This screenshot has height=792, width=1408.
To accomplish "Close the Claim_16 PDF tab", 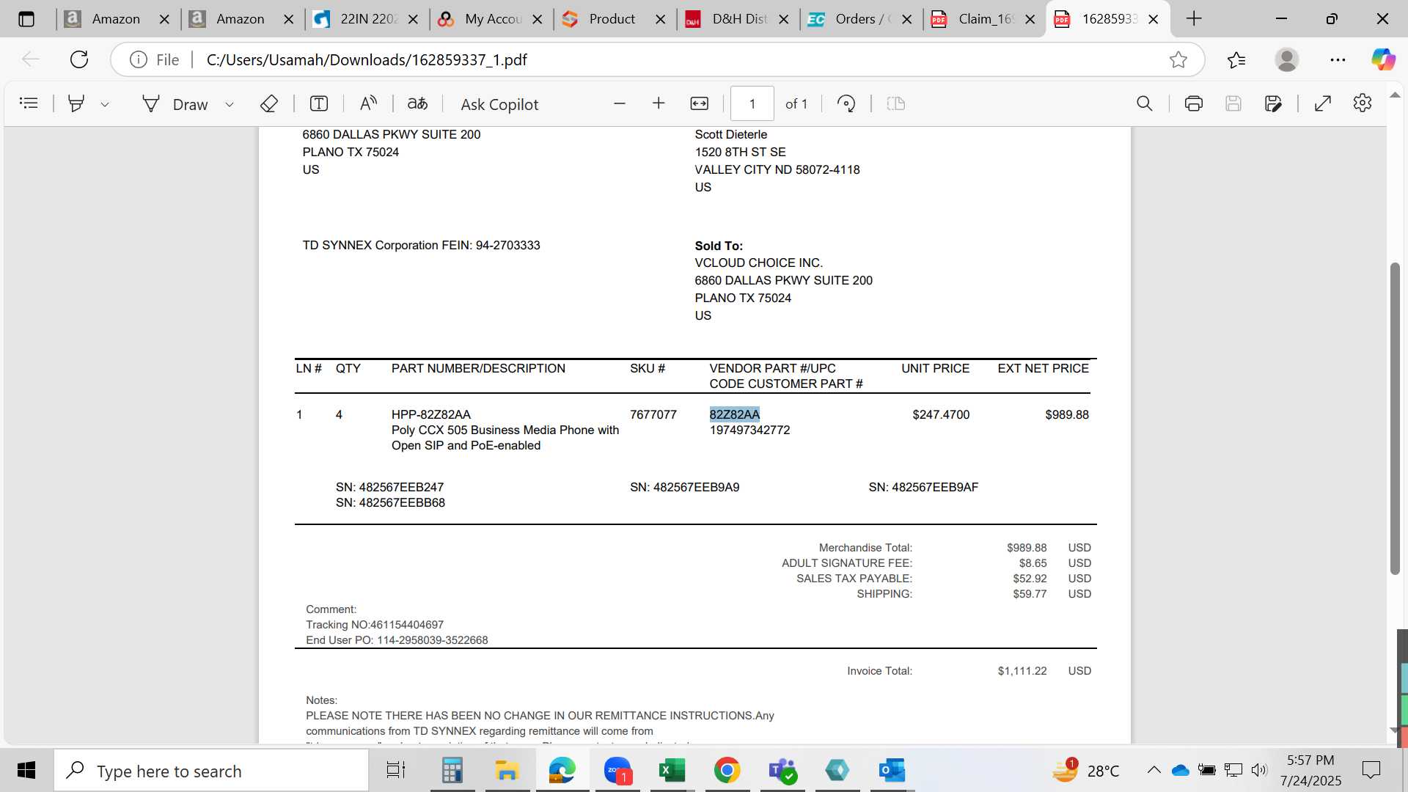I will tap(1030, 19).
